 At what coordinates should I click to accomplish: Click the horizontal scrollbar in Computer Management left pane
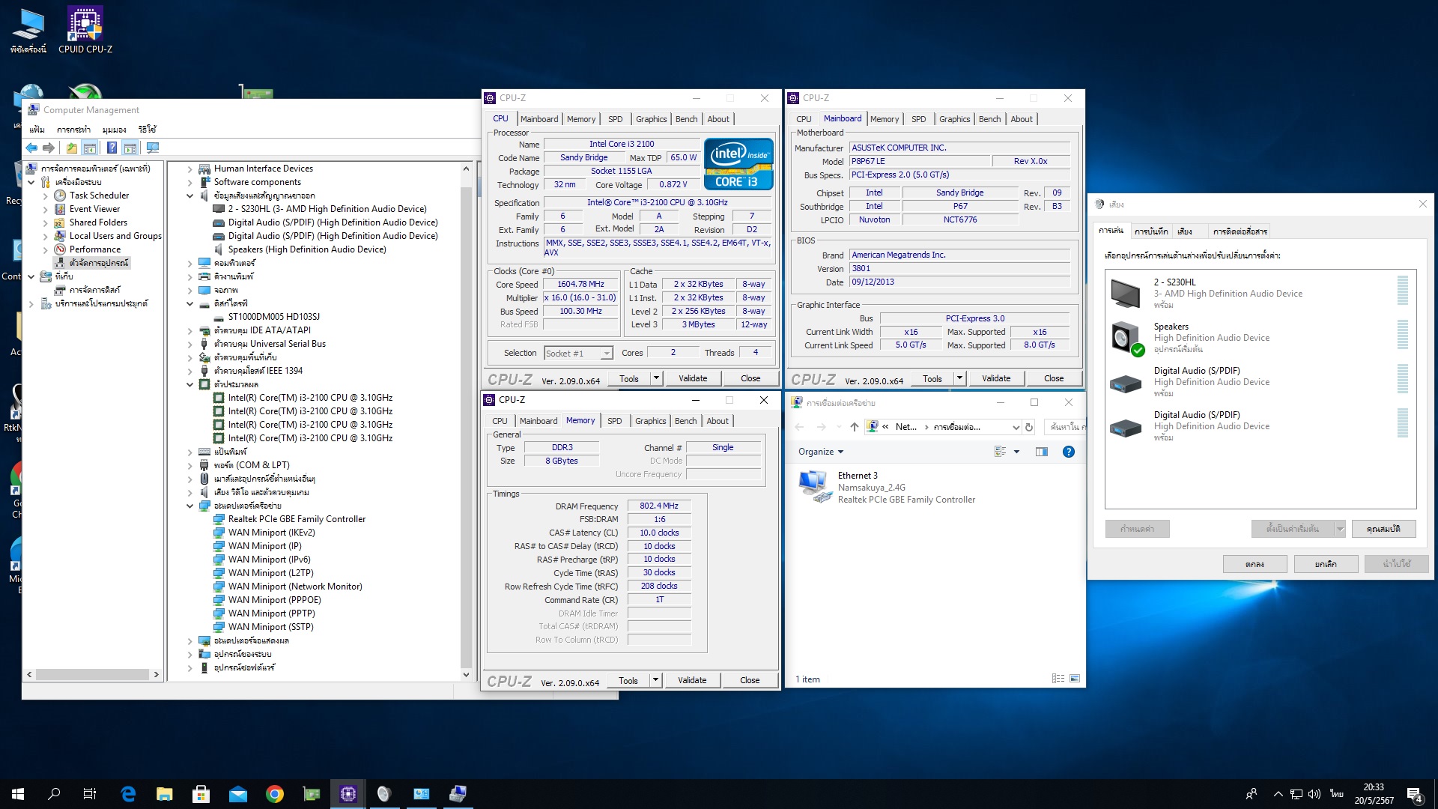point(93,674)
